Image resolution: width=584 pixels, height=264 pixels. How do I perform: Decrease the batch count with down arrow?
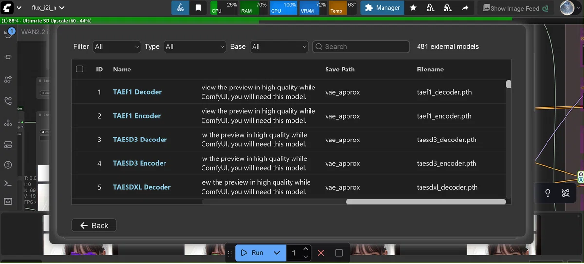(x=306, y=257)
